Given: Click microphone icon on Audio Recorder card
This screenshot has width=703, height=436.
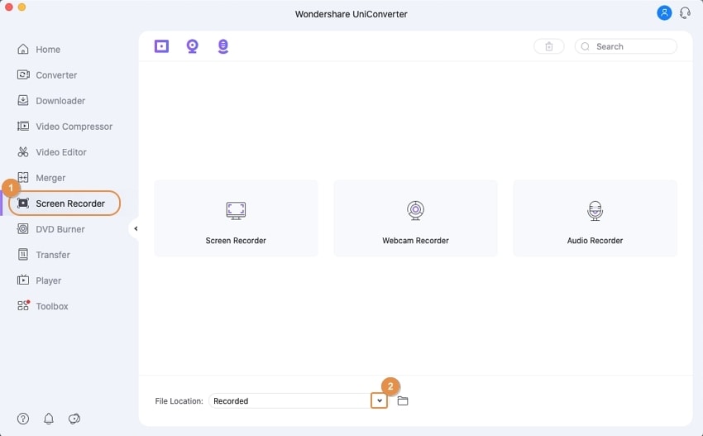Looking at the screenshot, I should pos(595,210).
